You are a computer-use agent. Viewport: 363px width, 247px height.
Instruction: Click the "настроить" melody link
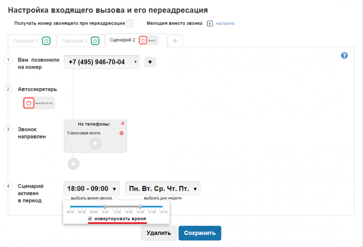(226, 24)
